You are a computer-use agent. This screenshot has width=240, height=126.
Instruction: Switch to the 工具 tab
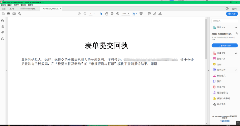pos(12,9)
